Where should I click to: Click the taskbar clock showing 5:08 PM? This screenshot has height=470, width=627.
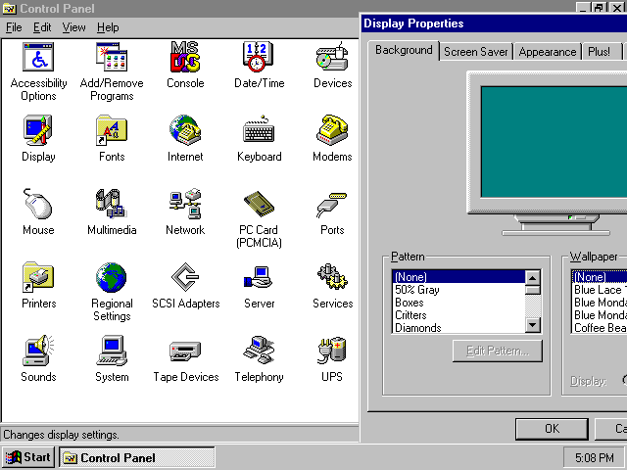coord(595,457)
